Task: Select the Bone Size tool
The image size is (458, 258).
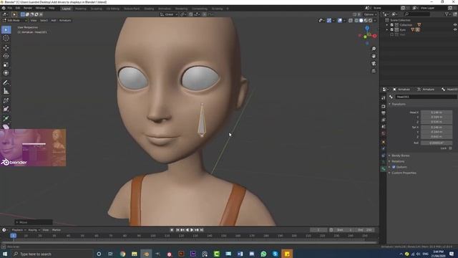Action: [6, 109]
